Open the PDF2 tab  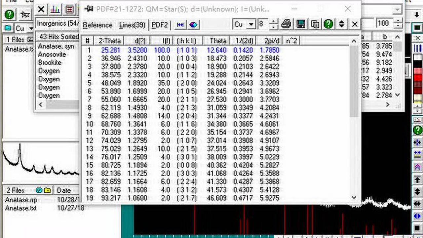(160, 25)
